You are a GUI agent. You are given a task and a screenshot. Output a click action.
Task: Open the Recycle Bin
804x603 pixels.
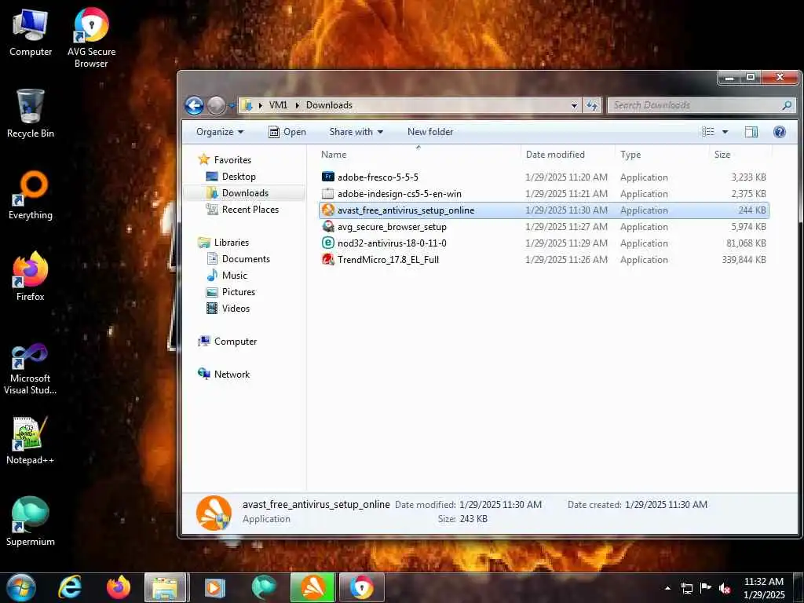[31, 113]
